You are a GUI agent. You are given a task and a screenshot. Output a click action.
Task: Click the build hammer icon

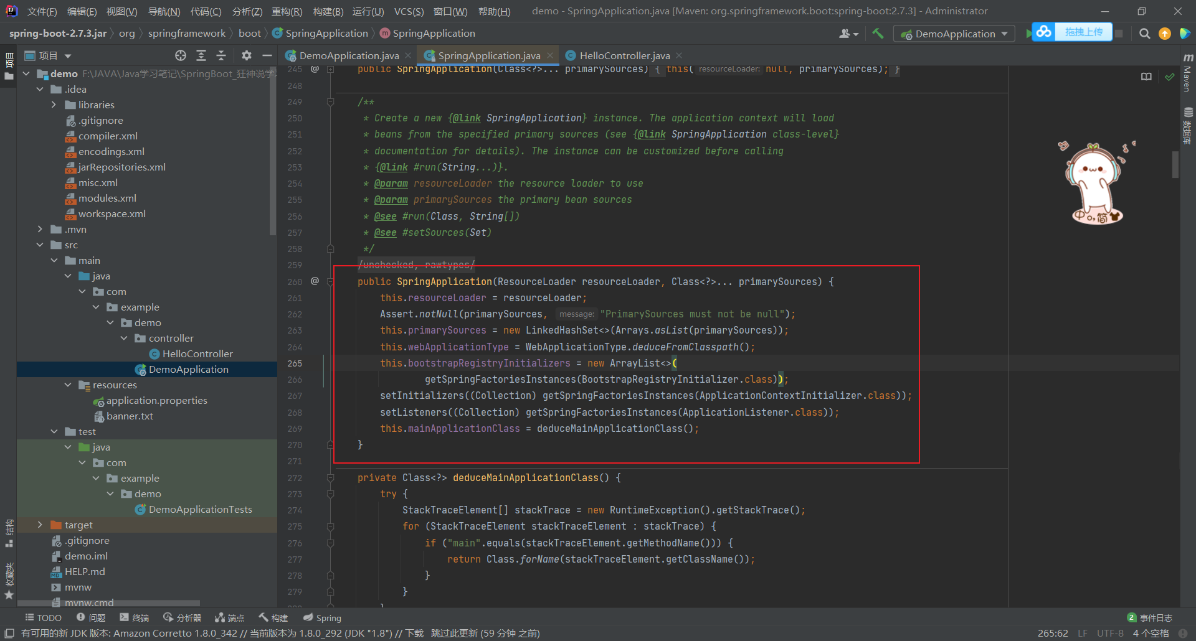tap(878, 34)
